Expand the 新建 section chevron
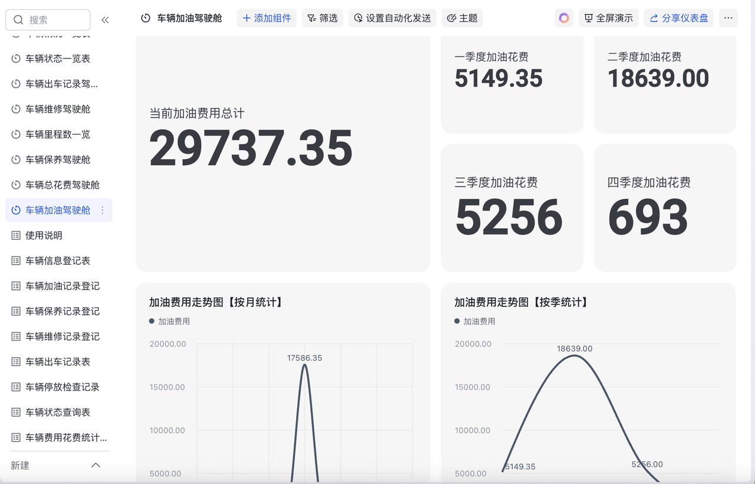Screen dimensions: 755x484 click(96, 466)
